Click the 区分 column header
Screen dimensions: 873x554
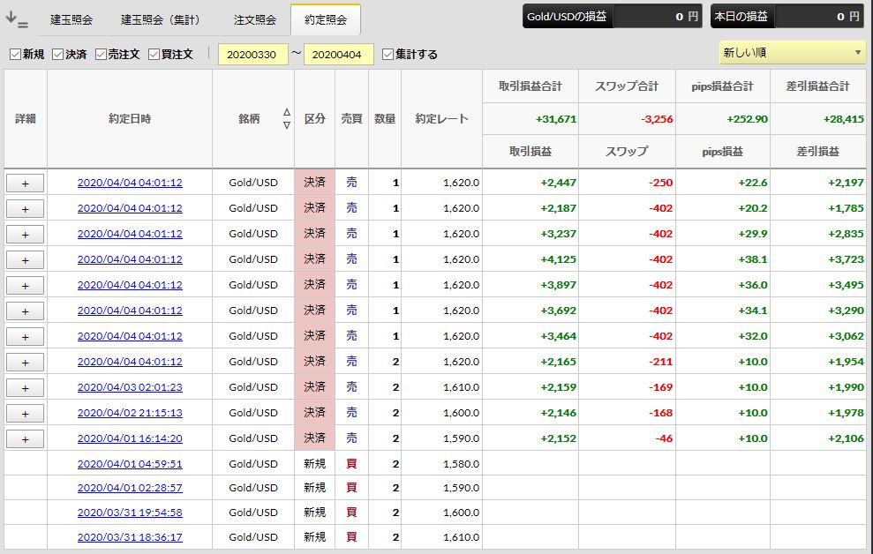point(314,118)
